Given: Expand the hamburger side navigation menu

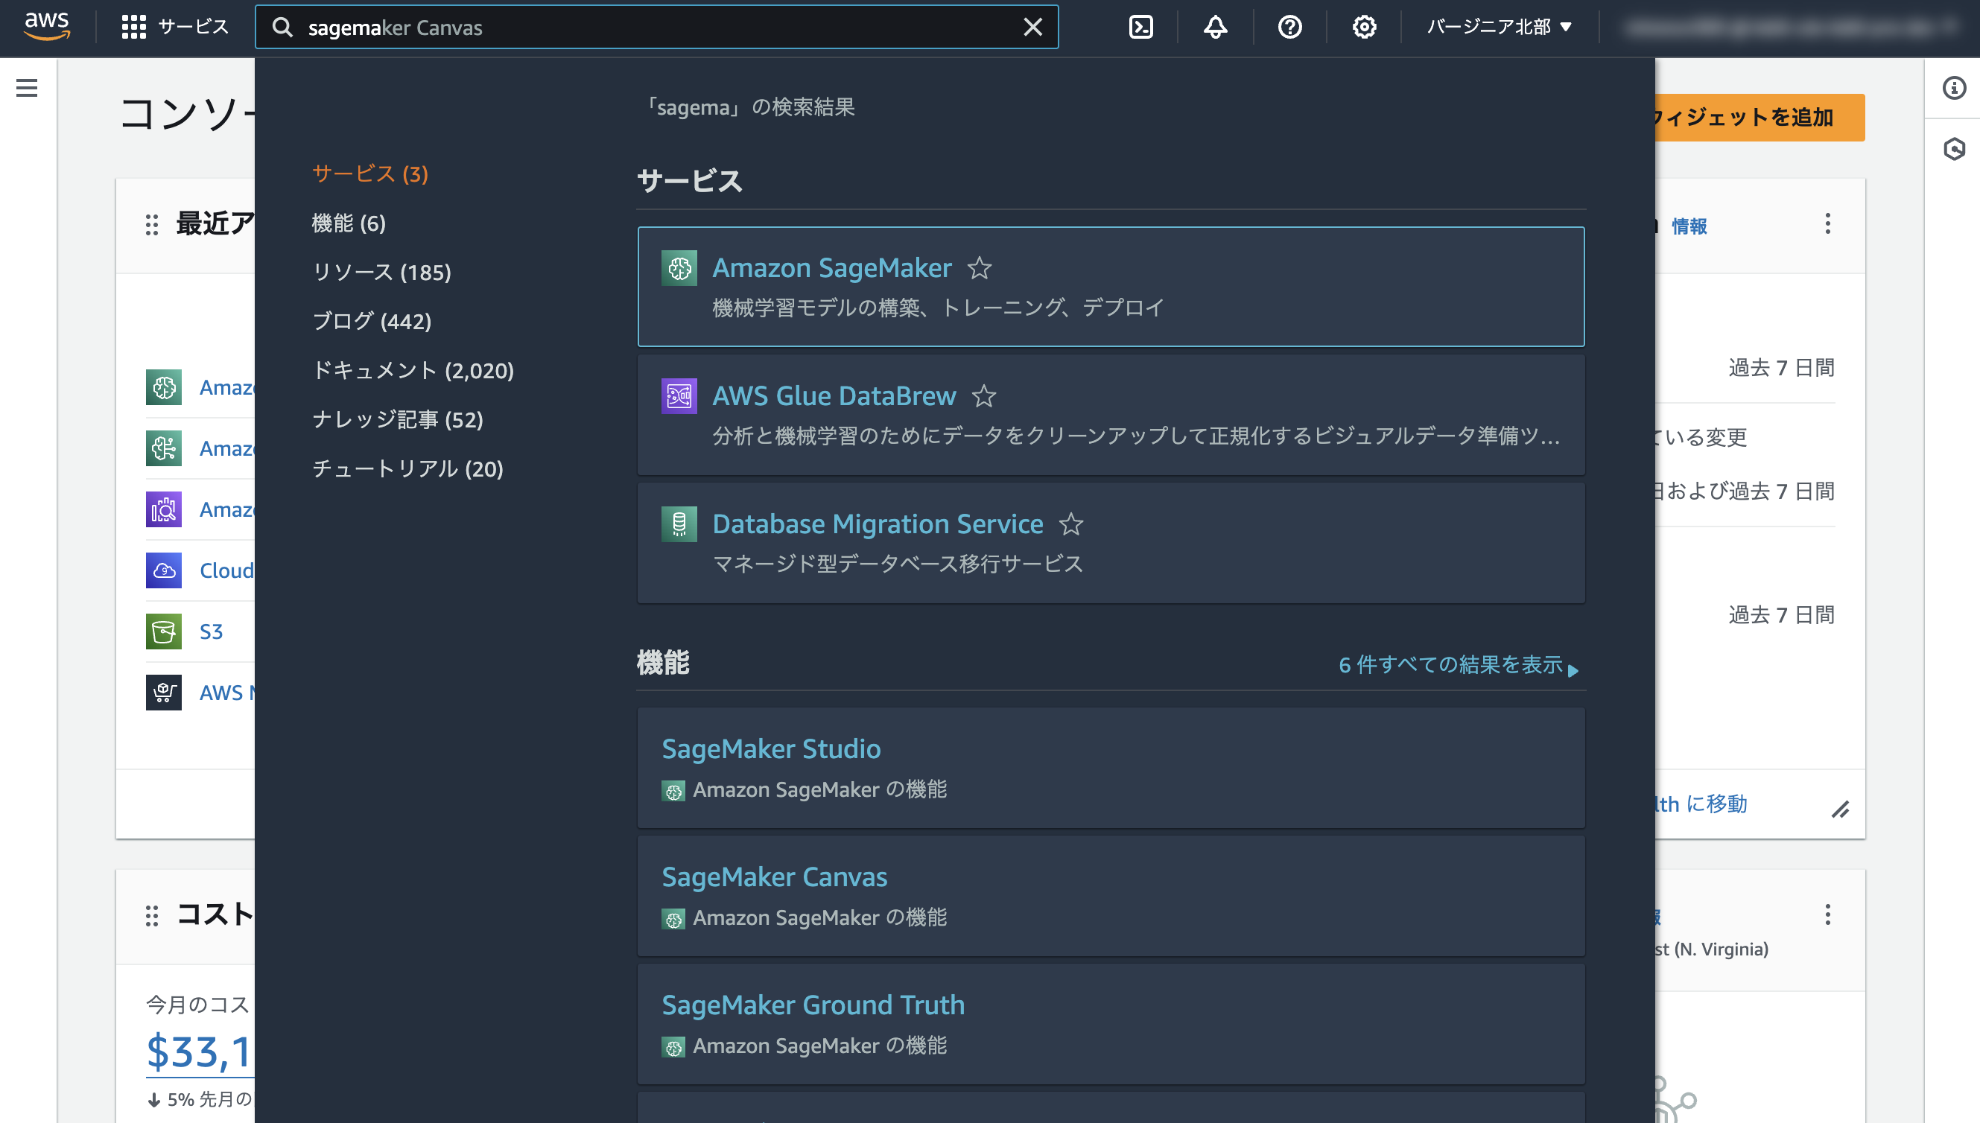Looking at the screenshot, I should pyautogui.click(x=27, y=88).
